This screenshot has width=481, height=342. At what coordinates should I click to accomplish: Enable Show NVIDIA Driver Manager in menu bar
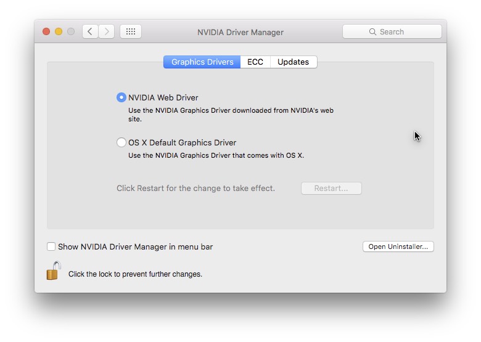coord(51,246)
